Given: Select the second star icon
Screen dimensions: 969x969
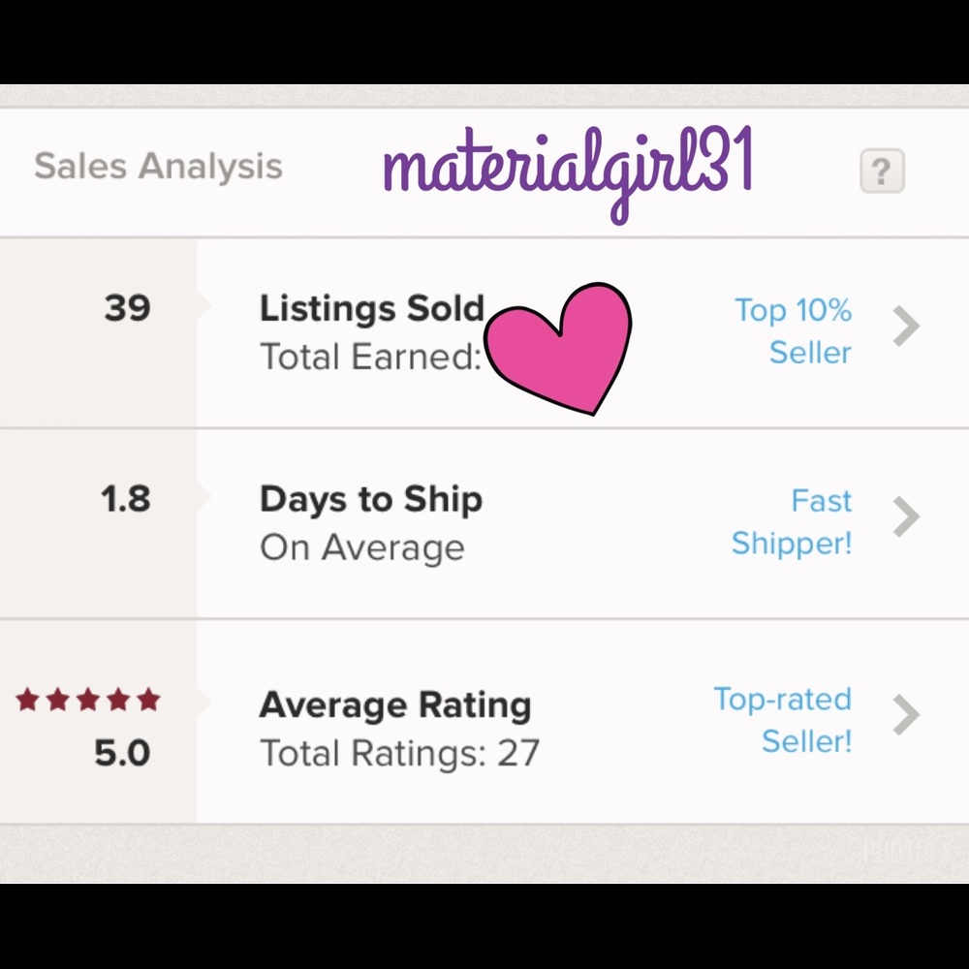Looking at the screenshot, I should click(x=57, y=698).
